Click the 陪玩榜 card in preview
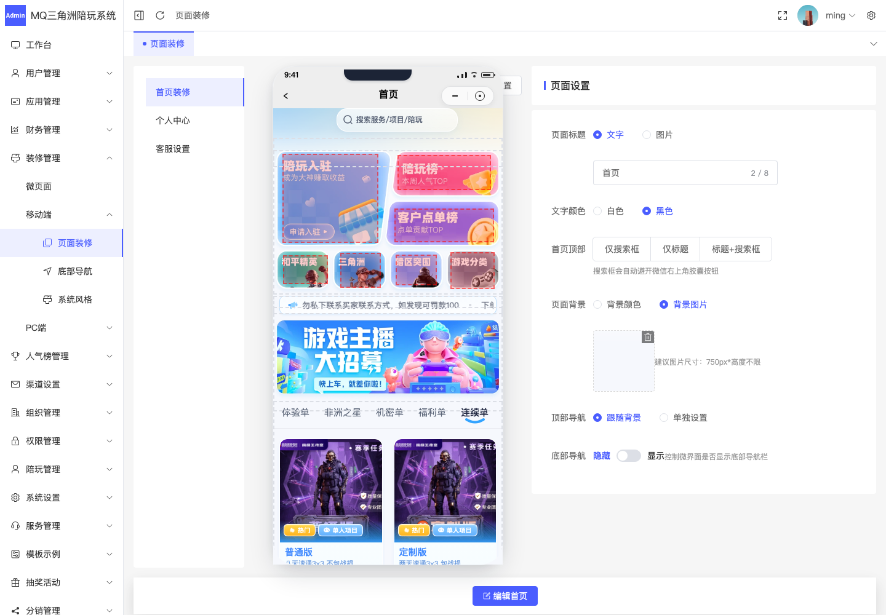This screenshot has height=615, width=886. tap(446, 174)
